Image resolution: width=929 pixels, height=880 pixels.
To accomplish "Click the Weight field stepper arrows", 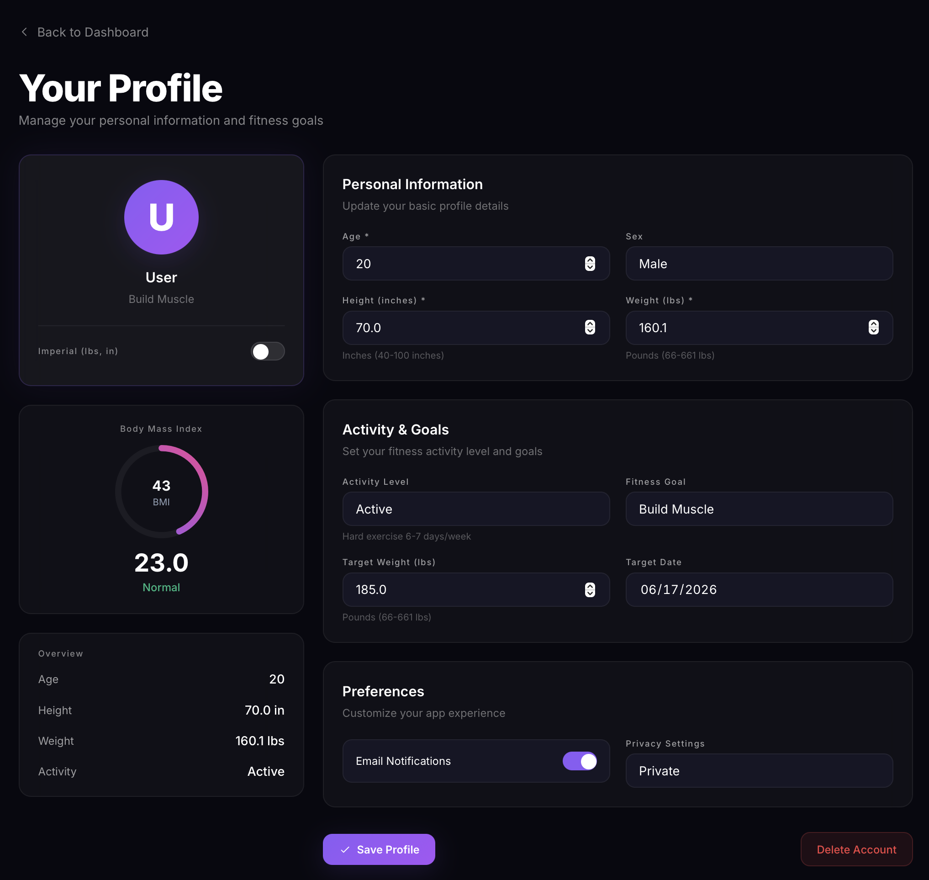I will click(x=873, y=328).
